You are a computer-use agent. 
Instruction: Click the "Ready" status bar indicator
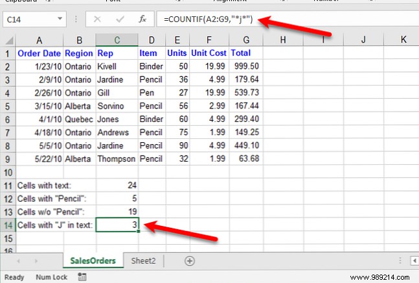pos(14,277)
